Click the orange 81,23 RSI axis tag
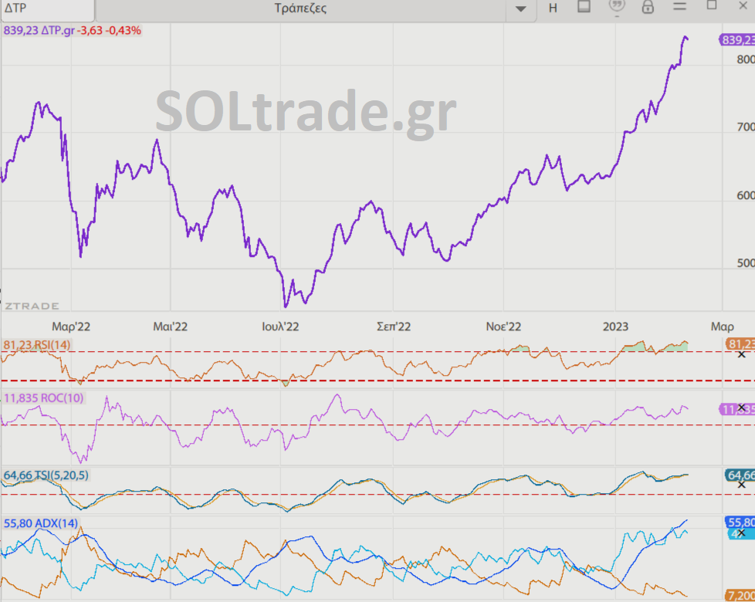 [740, 344]
